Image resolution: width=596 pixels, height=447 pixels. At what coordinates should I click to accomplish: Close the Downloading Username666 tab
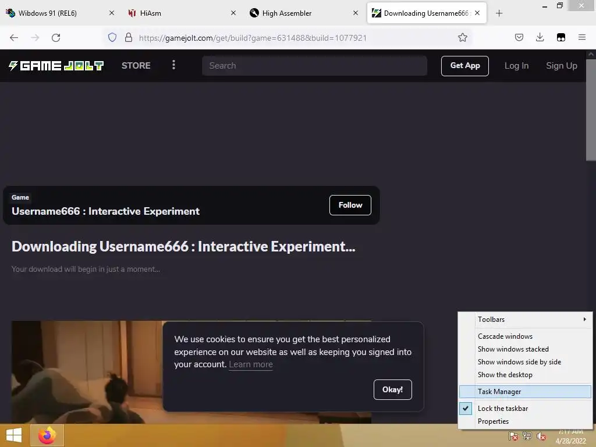coord(477,13)
